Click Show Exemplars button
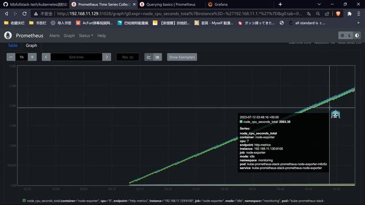365x205 pixels. [x=182, y=57]
